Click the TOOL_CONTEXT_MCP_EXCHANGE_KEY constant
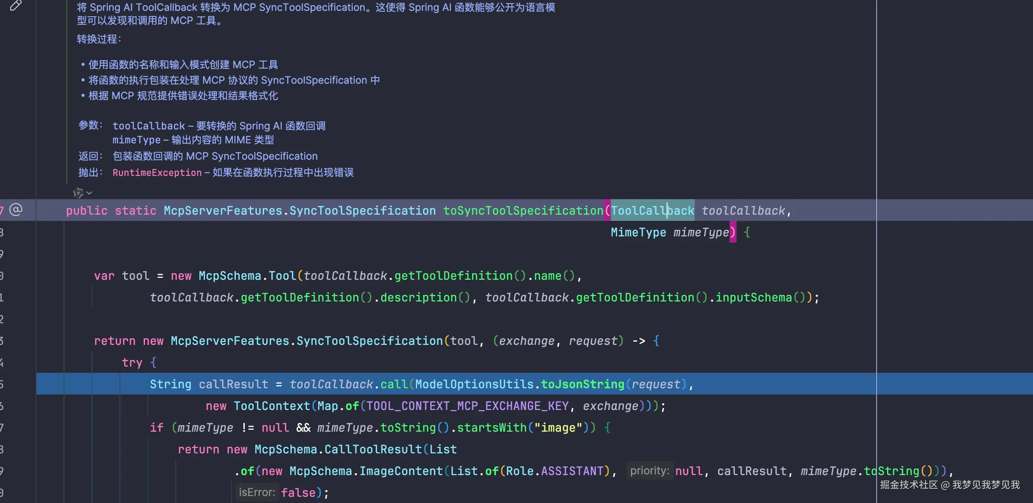Viewport: 1033px width, 503px height. (467, 406)
